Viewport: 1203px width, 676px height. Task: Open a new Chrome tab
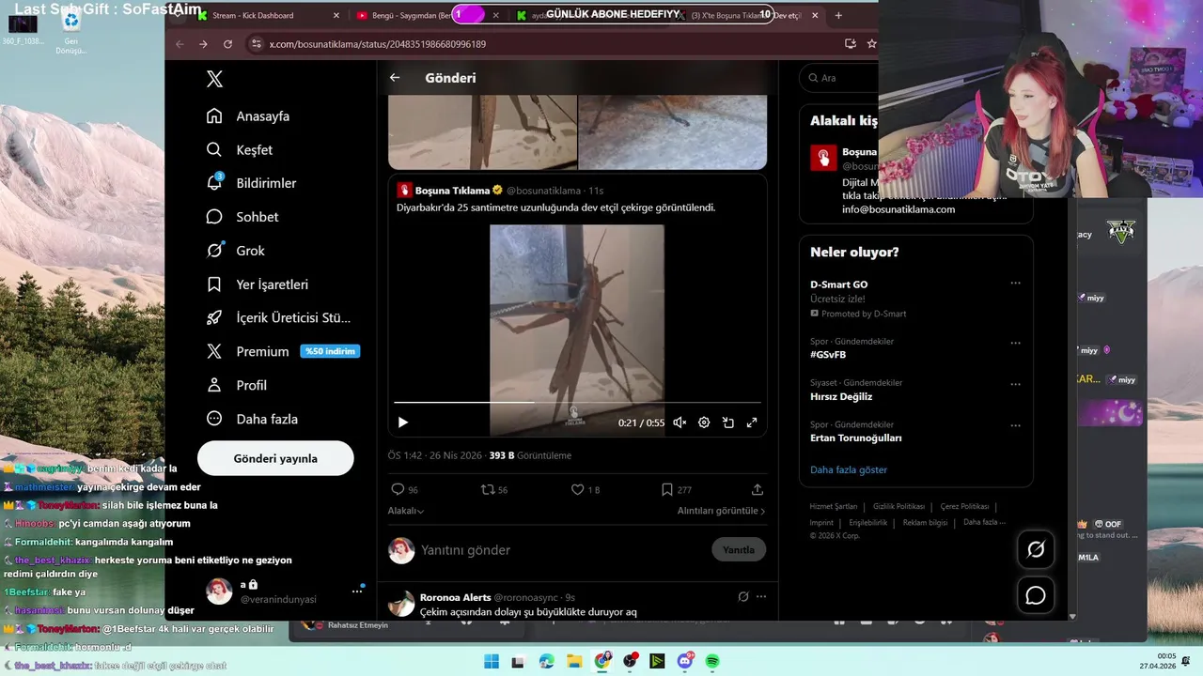tap(838, 15)
